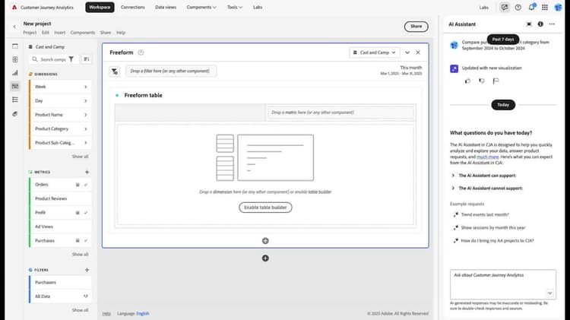Viewport: 570px width, 320px height.
Task: Select the Visualizations bar chart icon
Action: click(15, 73)
